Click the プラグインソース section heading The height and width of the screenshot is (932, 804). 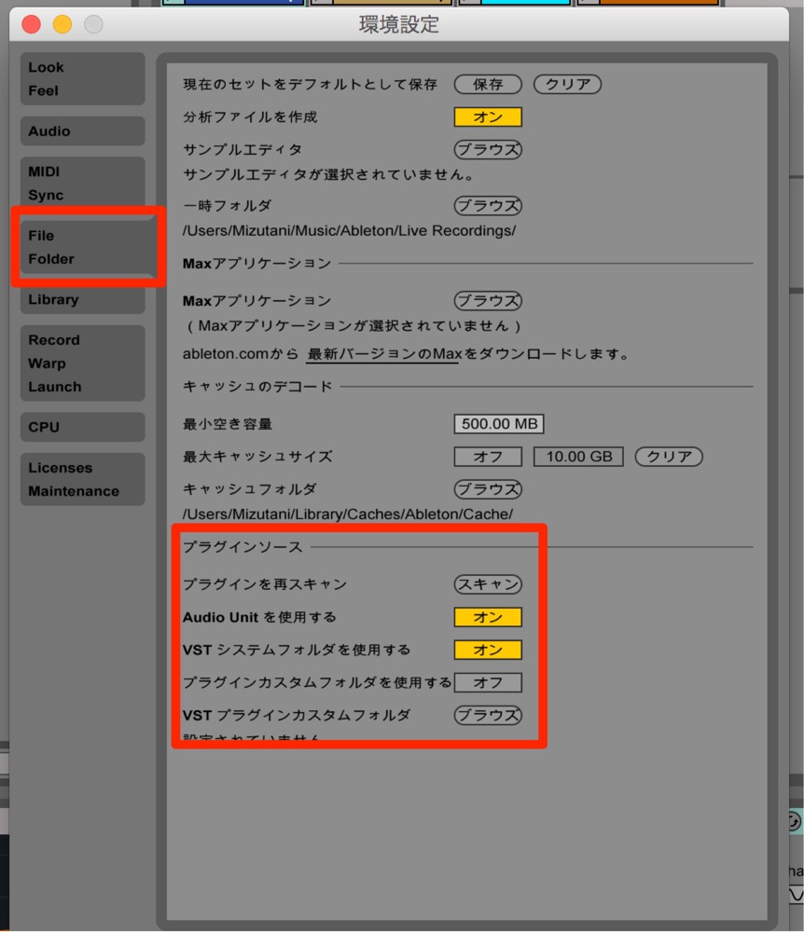coord(243,547)
